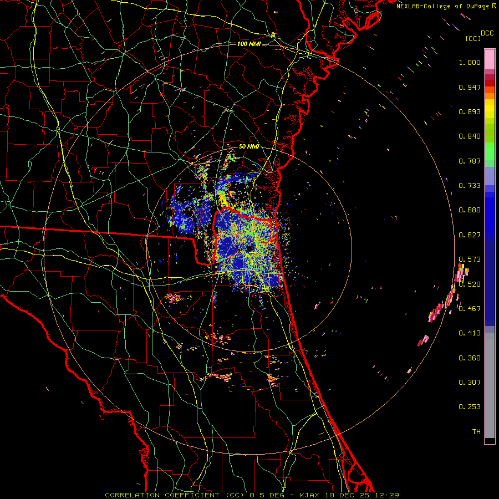Select the 0.893 scale value
The image size is (499, 499).
tap(470, 111)
